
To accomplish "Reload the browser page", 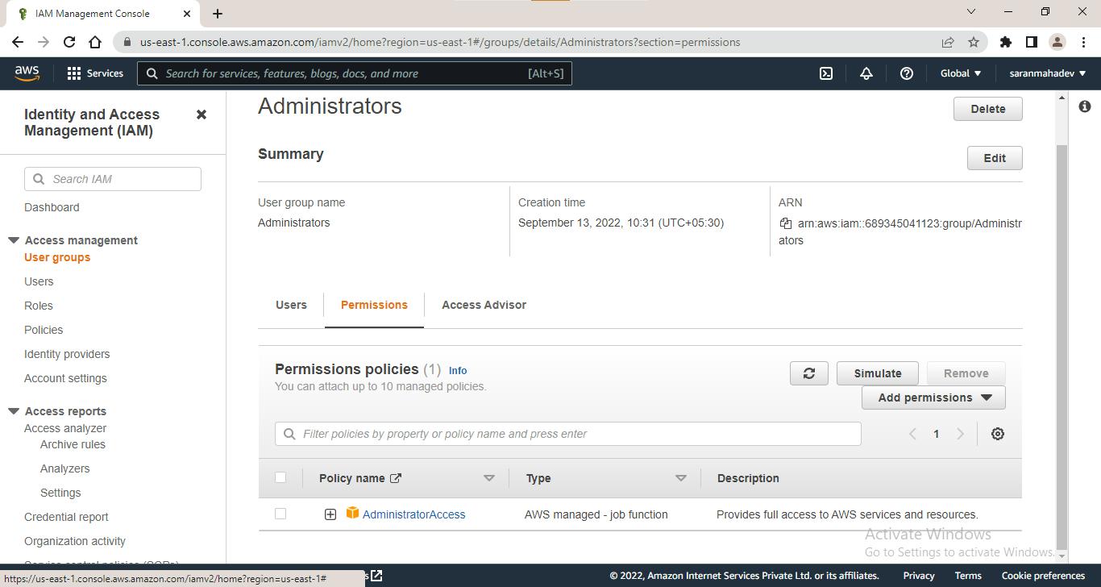I will click(x=69, y=42).
